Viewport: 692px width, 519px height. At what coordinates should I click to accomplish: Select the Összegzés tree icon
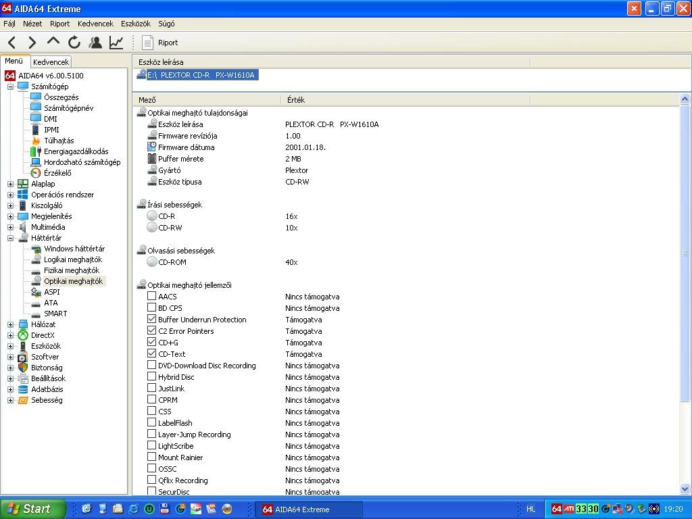point(36,97)
